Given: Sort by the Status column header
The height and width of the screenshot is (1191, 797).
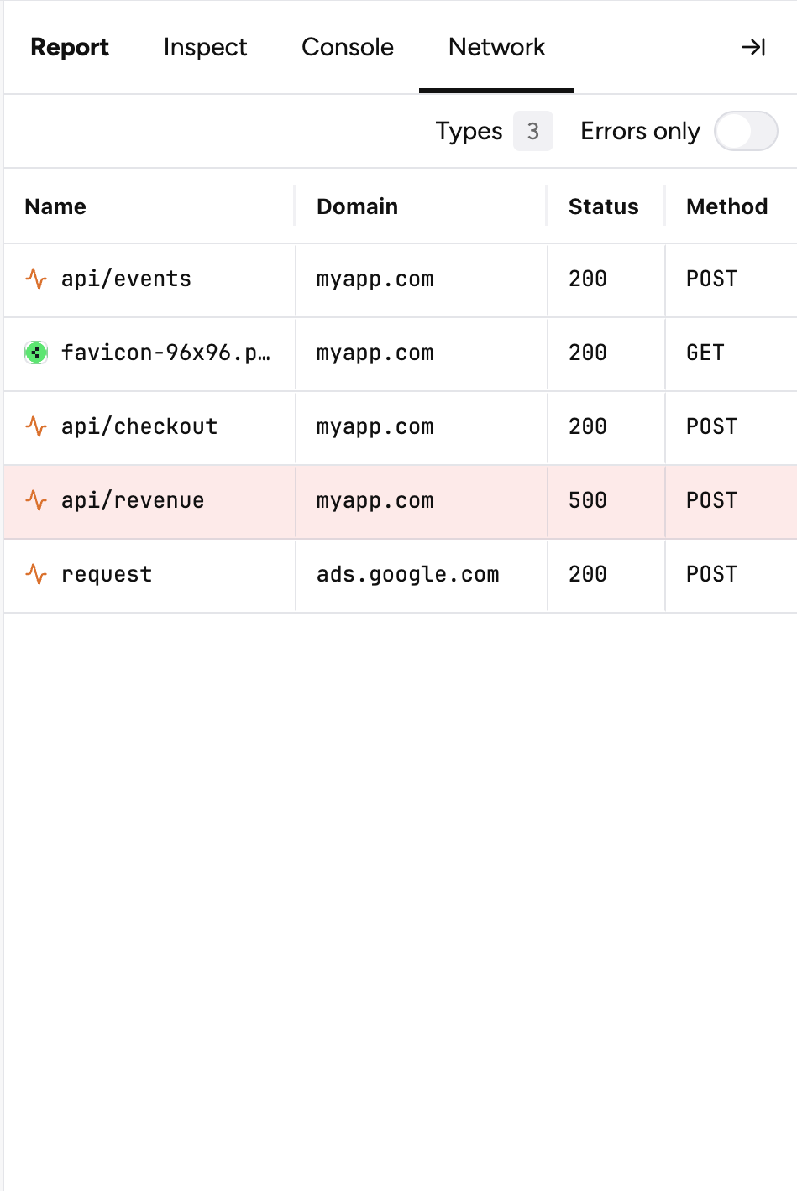Looking at the screenshot, I should 603,206.
